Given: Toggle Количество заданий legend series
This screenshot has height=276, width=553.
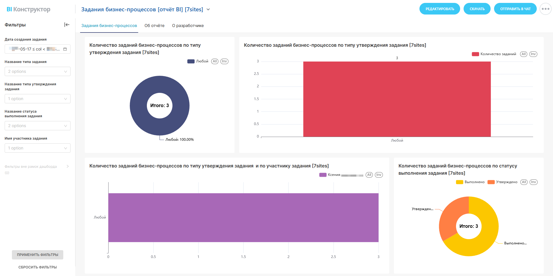Looking at the screenshot, I should 494,54.
